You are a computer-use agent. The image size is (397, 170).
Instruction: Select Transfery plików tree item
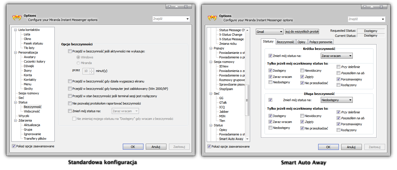[35, 139]
